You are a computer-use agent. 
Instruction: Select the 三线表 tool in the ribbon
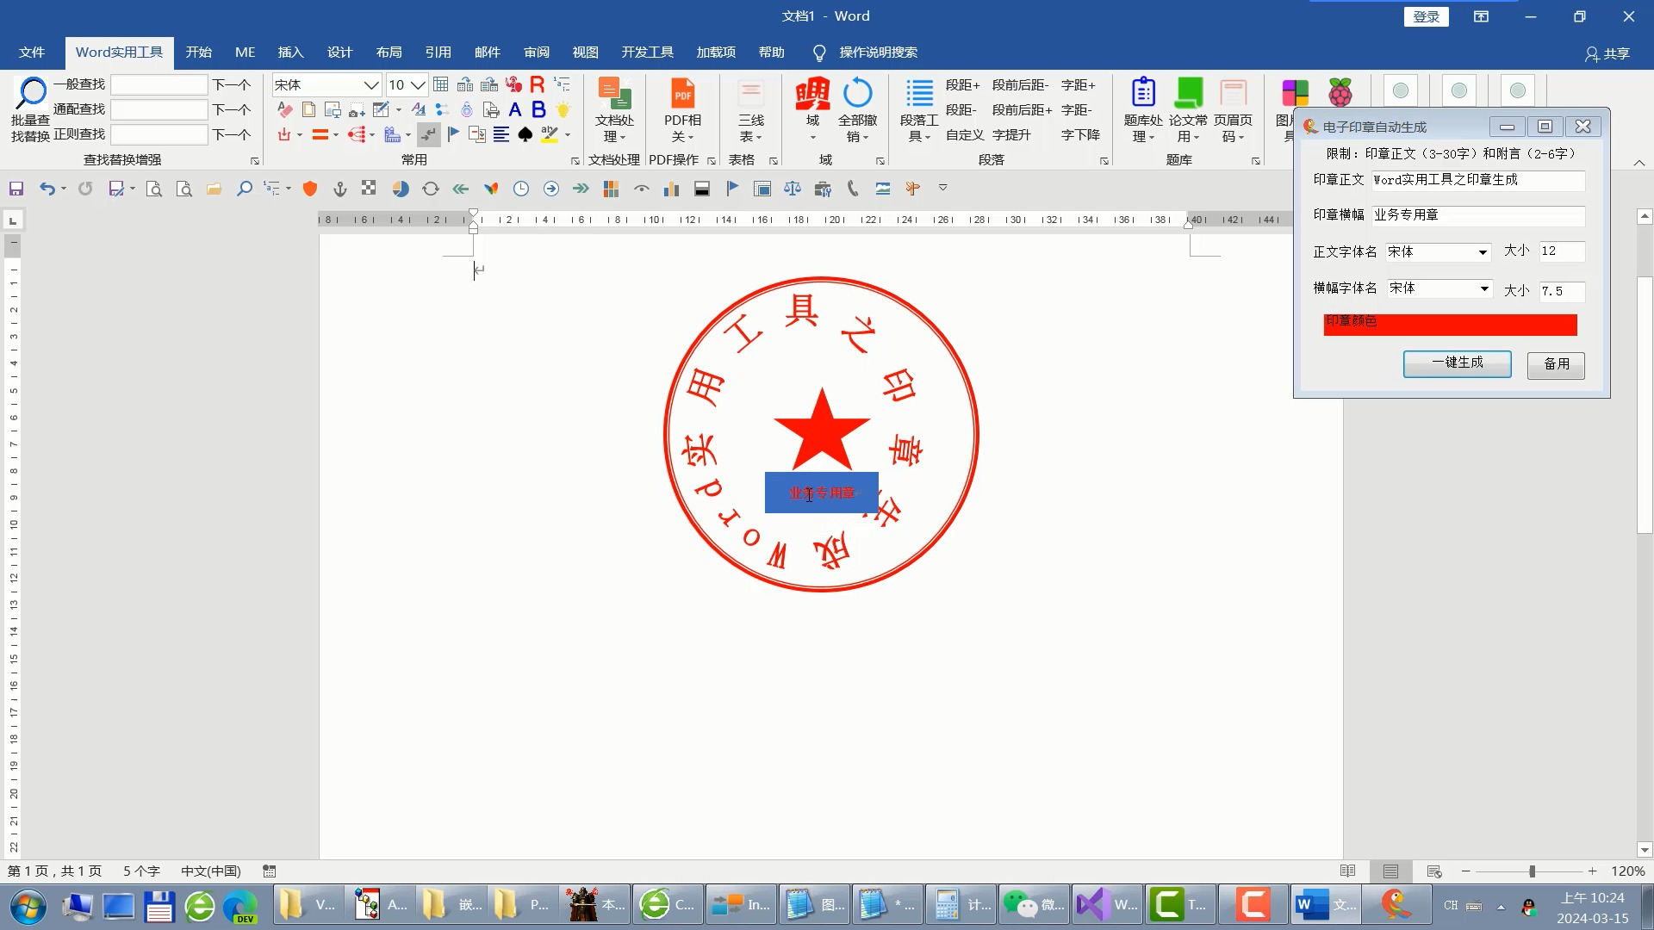point(750,110)
